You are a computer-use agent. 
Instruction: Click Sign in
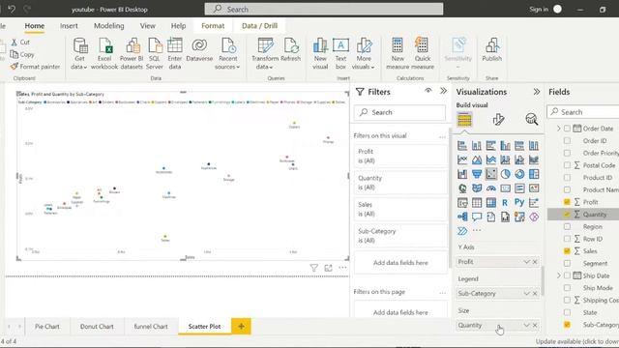pos(539,9)
